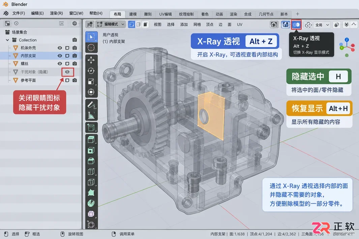This screenshot has height=239, width=359.
Task: Activate the Transform tool
Action: [91, 92]
